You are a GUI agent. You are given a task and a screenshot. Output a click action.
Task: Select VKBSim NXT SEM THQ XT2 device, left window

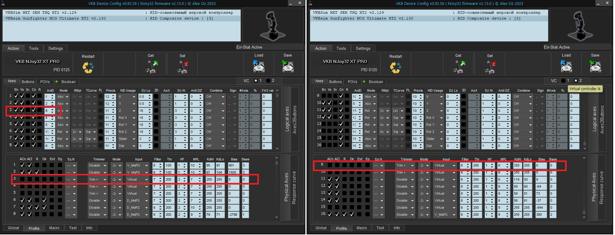click(x=122, y=13)
